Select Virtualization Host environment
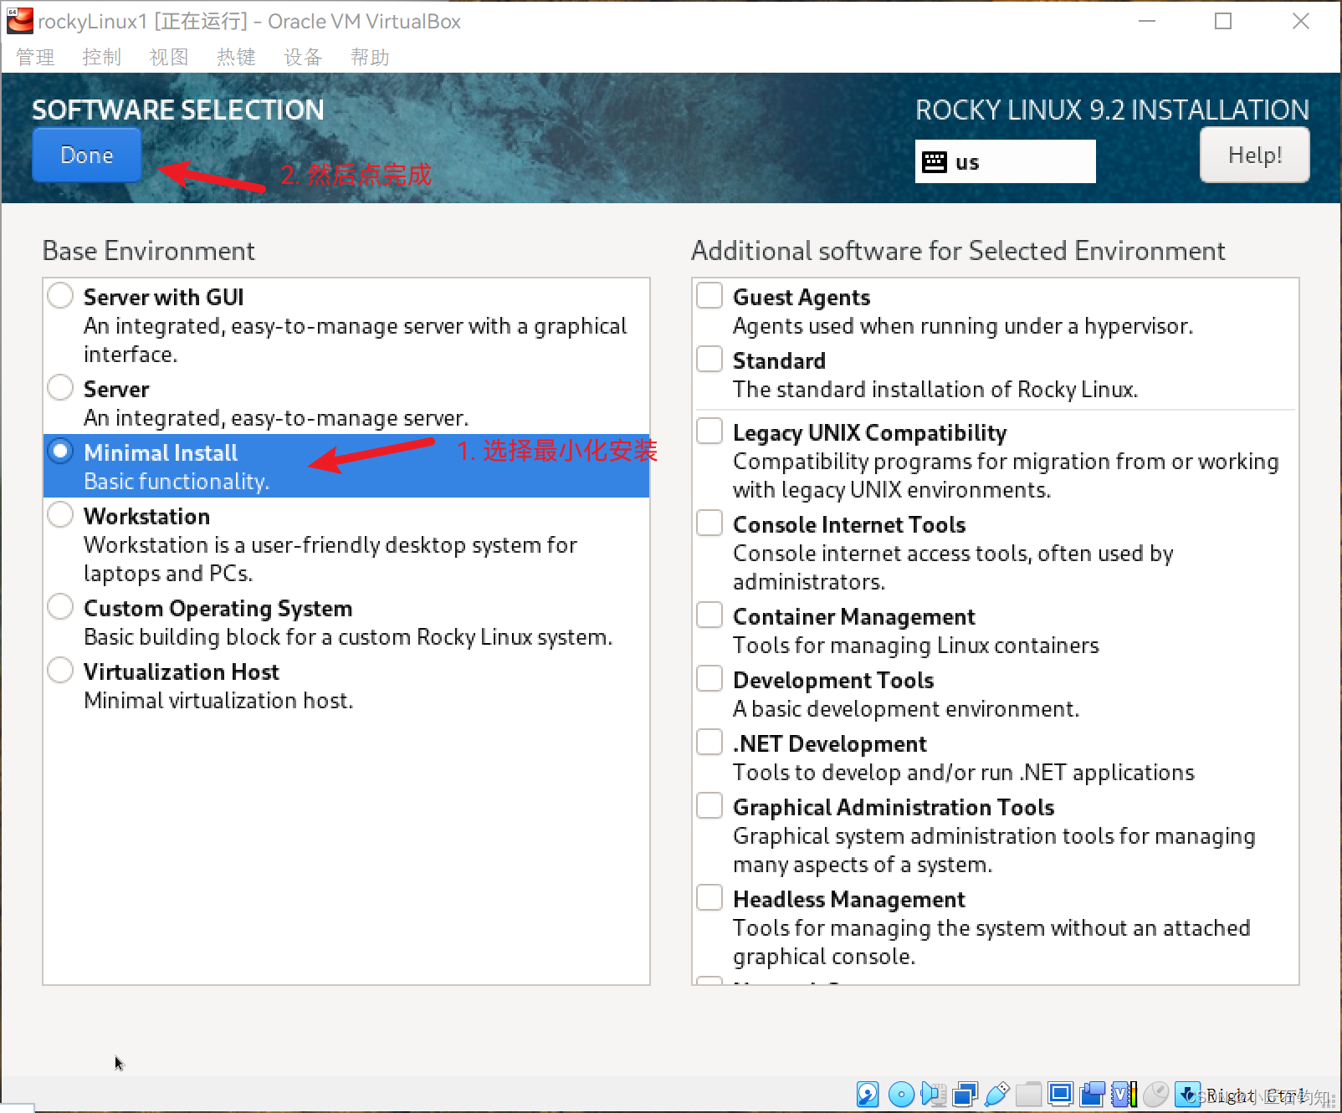1342x1113 pixels. tap(60, 670)
